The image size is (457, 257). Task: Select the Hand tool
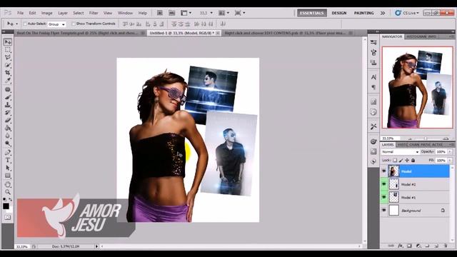pos(8,184)
